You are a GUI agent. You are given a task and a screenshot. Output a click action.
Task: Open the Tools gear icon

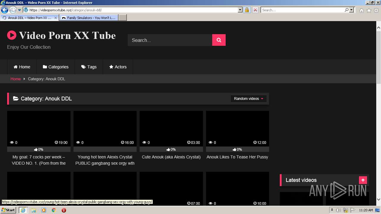click(376, 10)
